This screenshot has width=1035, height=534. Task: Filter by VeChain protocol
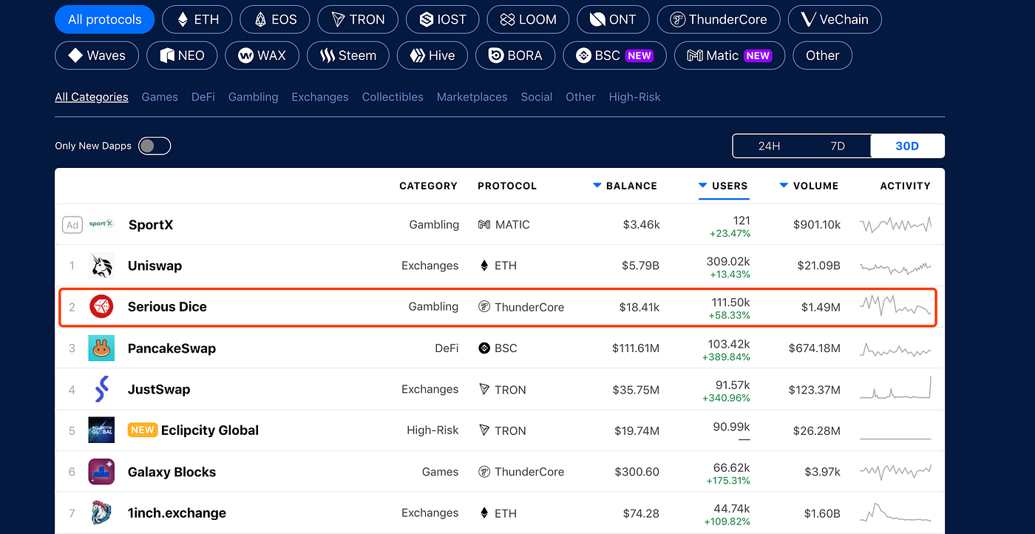point(835,20)
